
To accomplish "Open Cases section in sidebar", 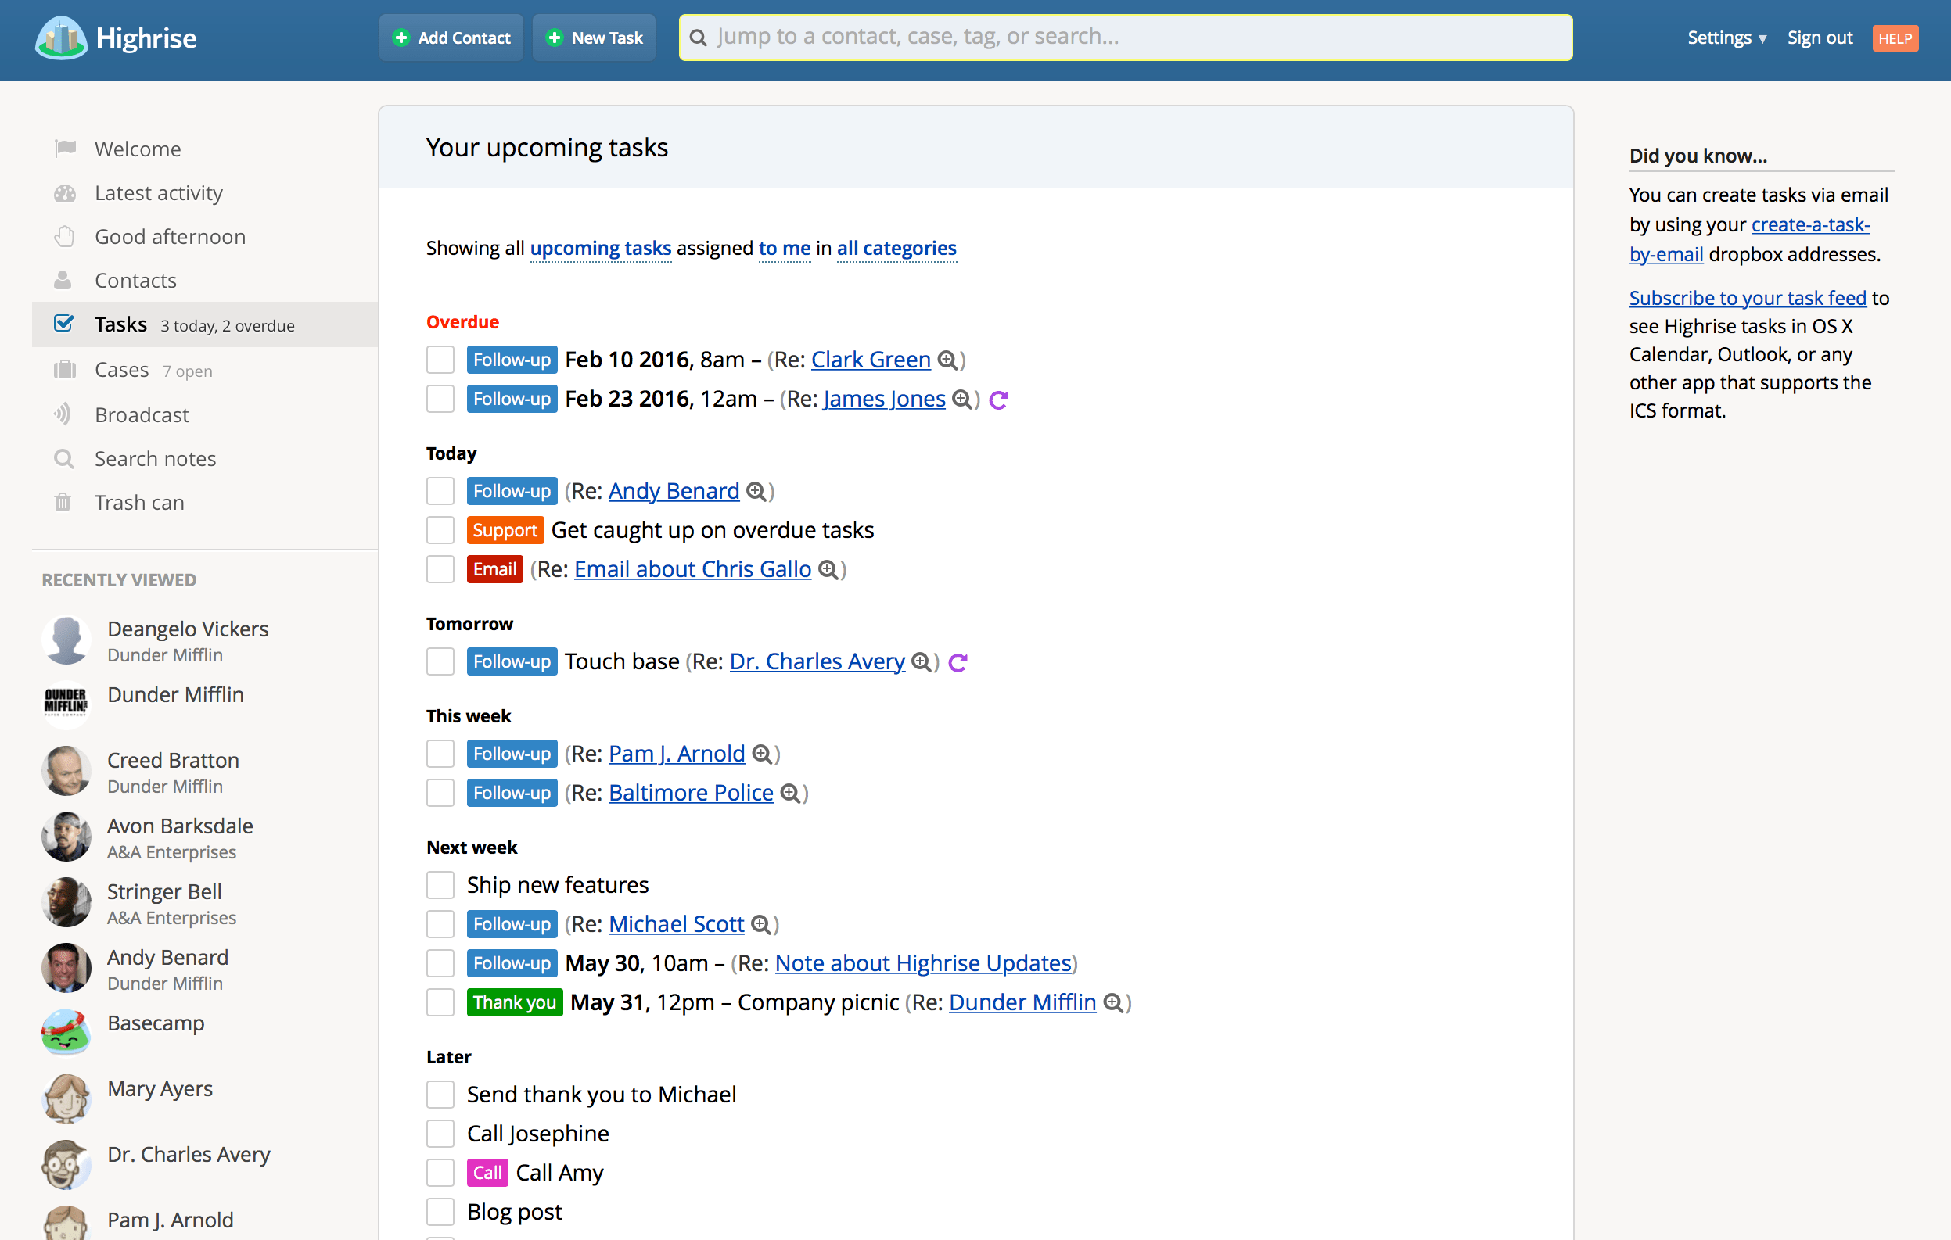I will tap(121, 369).
